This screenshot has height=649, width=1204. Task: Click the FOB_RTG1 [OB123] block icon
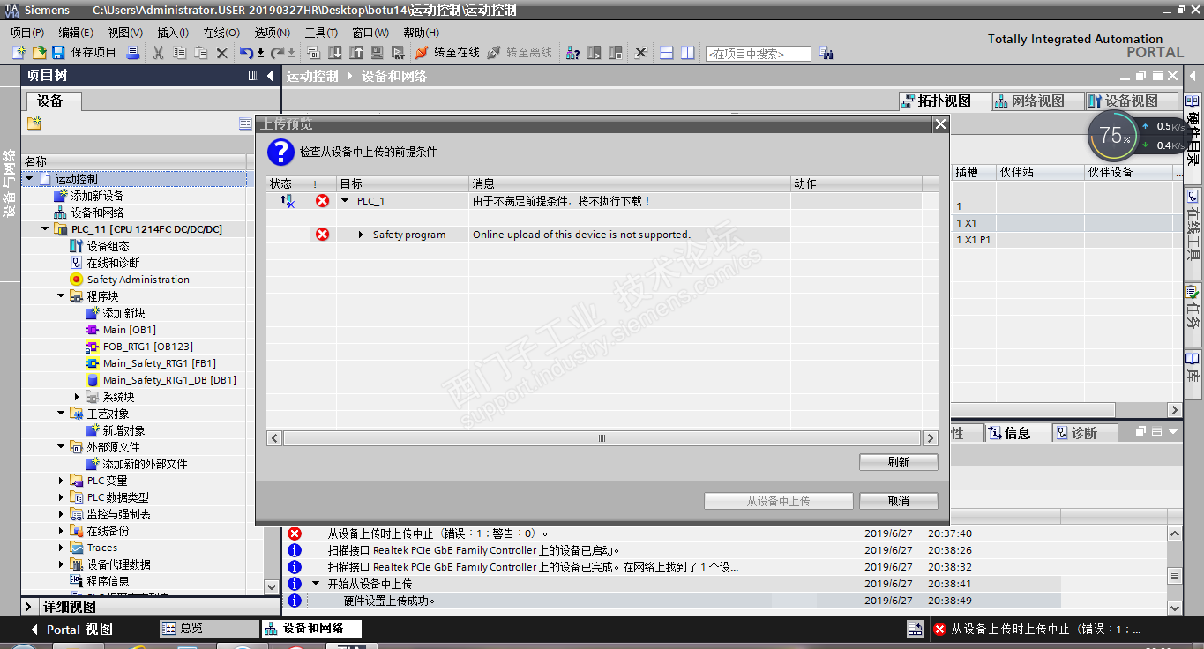(x=92, y=347)
